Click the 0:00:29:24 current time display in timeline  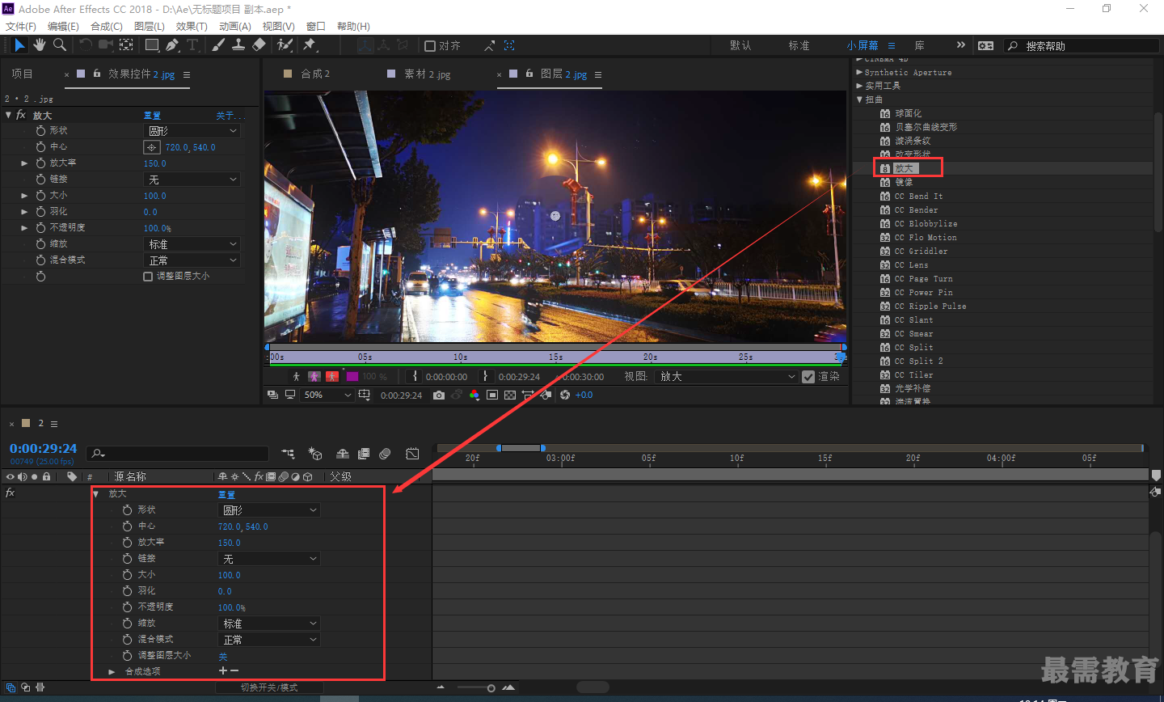[x=43, y=449]
